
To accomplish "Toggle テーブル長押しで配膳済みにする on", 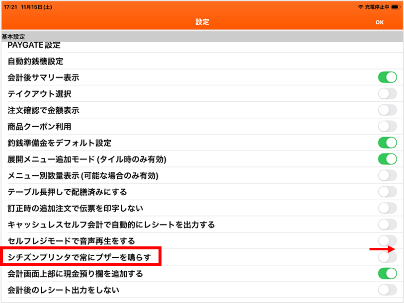I will [x=387, y=192].
